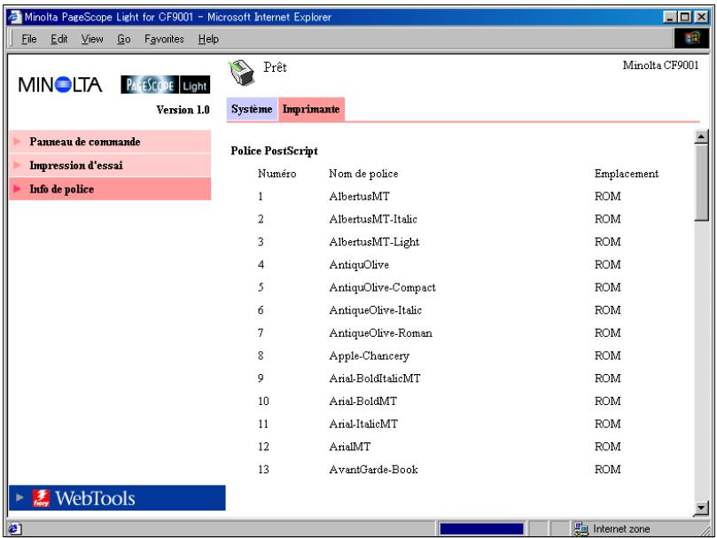Click the Internet Explorer page icon in title bar
This screenshot has width=717, height=538.
point(16,18)
